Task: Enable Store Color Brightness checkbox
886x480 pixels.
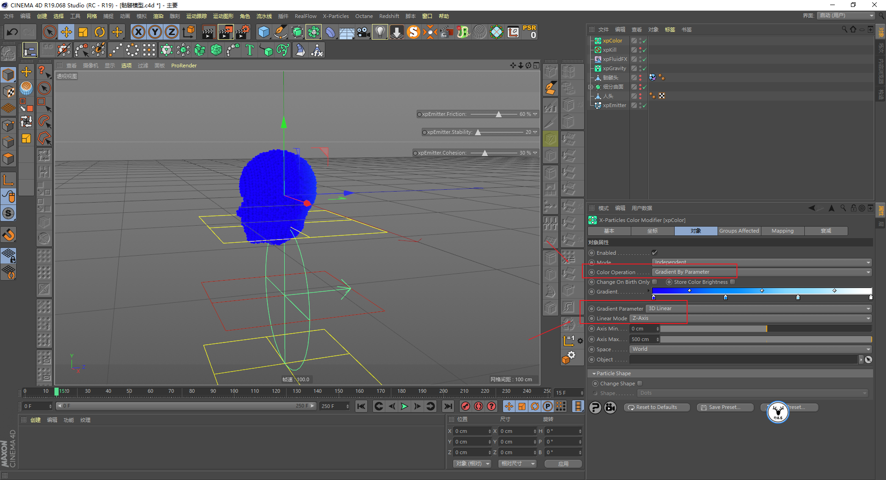Action: click(732, 282)
